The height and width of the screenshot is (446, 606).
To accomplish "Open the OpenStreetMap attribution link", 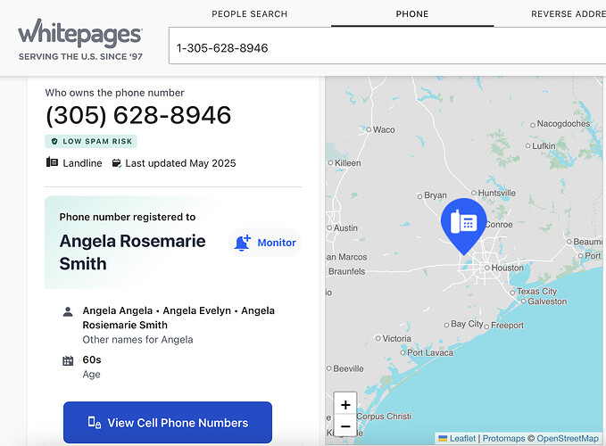I will (x=568, y=438).
